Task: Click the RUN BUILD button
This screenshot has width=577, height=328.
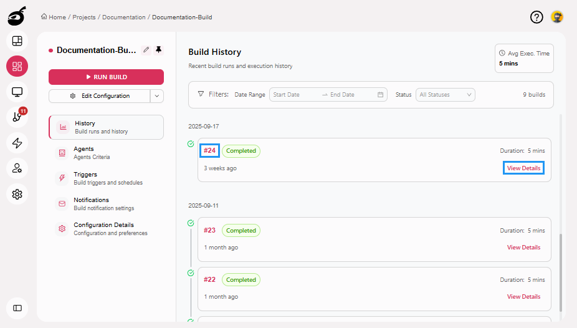Action: pos(106,77)
